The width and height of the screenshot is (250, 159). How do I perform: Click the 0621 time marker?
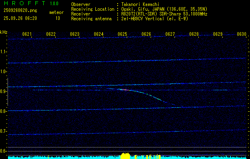click(x=27, y=34)
